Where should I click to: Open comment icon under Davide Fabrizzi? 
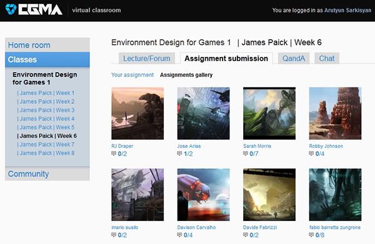(x=246, y=235)
